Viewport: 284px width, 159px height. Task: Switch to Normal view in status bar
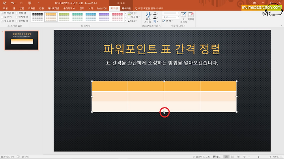(226, 157)
